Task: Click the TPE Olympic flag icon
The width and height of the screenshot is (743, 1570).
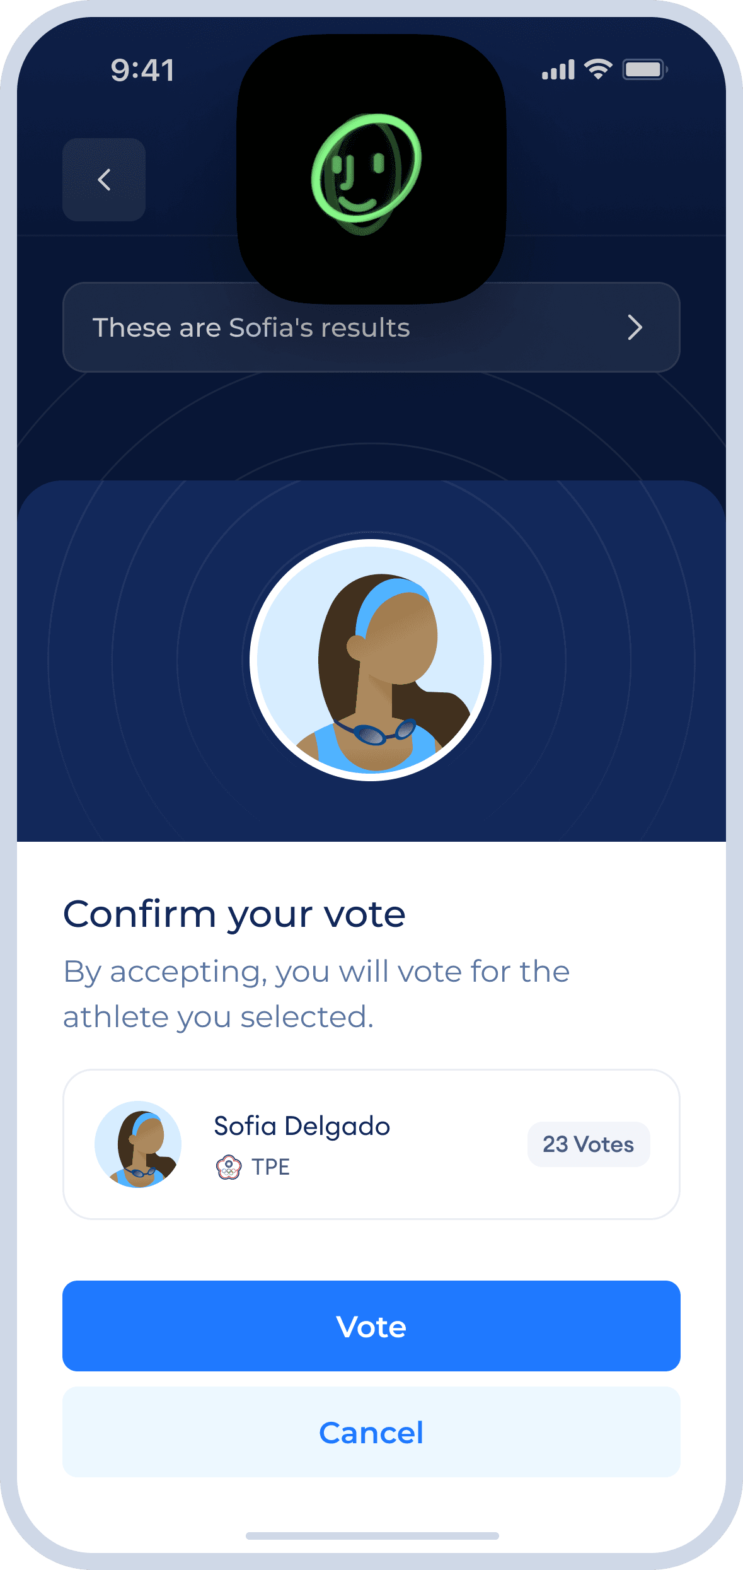Action: tap(228, 1167)
